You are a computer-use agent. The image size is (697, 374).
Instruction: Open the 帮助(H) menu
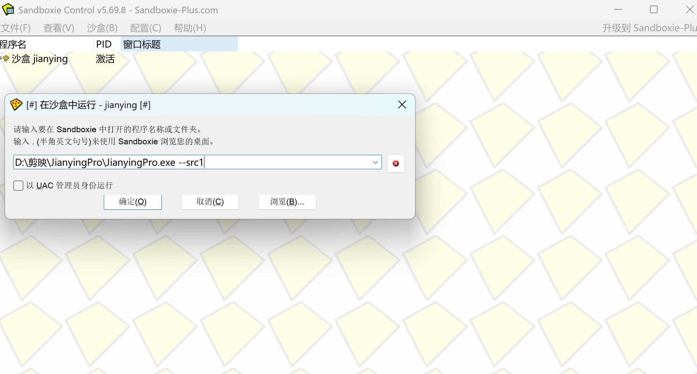190,28
